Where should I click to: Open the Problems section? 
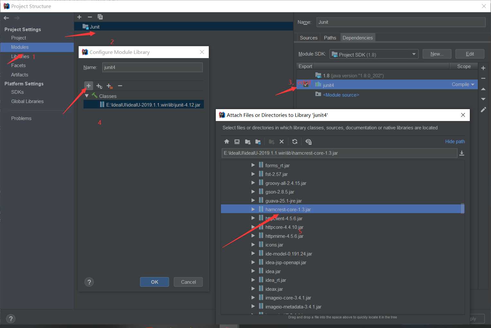21,118
